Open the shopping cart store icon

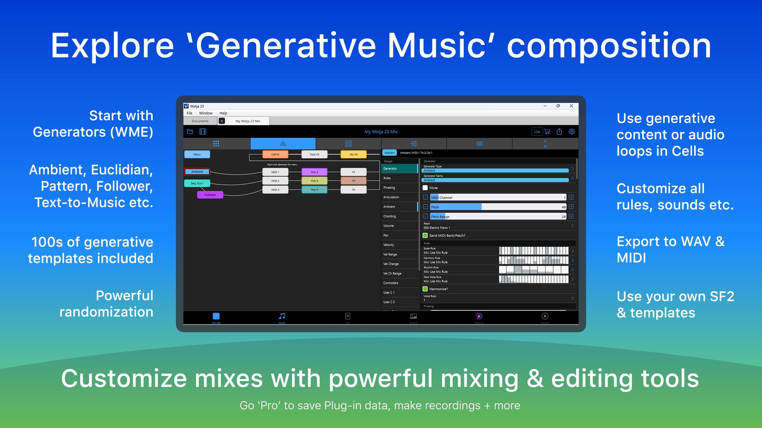(x=547, y=131)
